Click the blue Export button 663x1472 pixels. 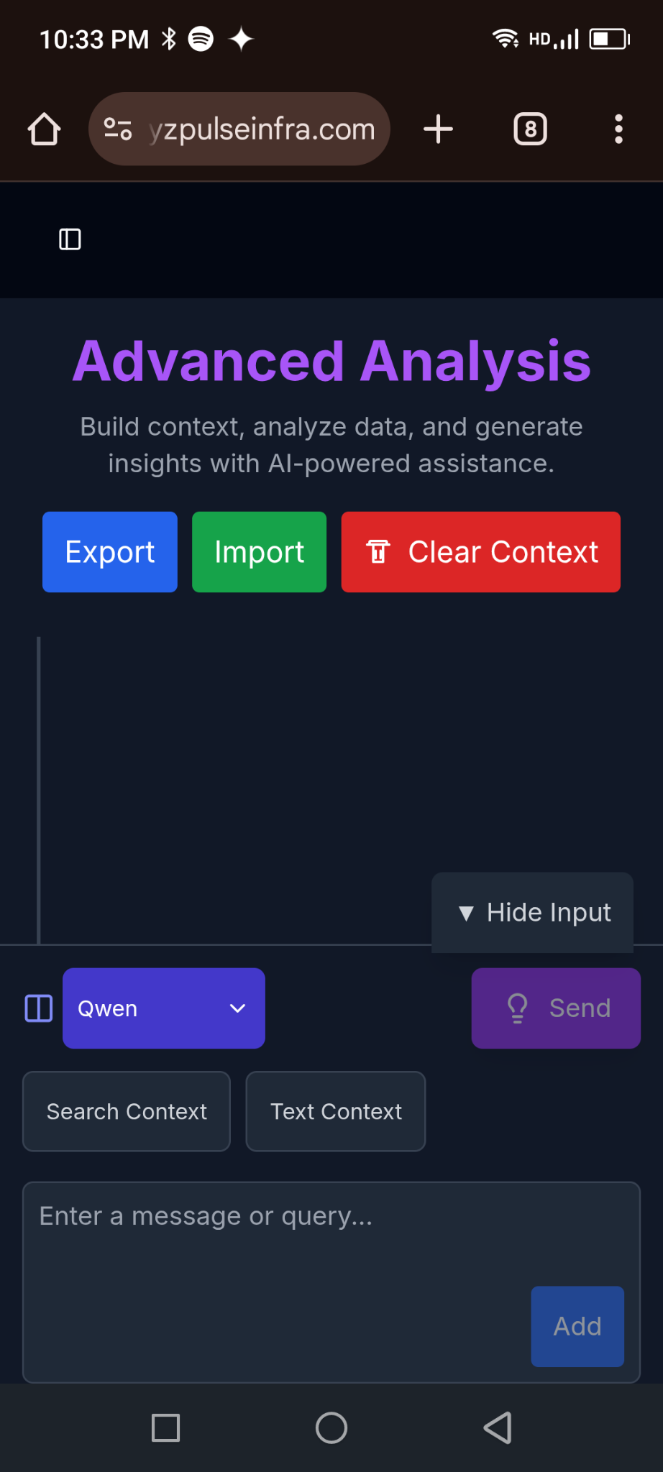(110, 552)
